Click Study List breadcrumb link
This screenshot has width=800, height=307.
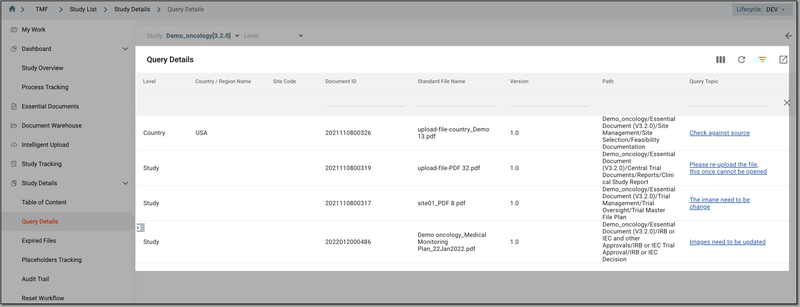83,9
